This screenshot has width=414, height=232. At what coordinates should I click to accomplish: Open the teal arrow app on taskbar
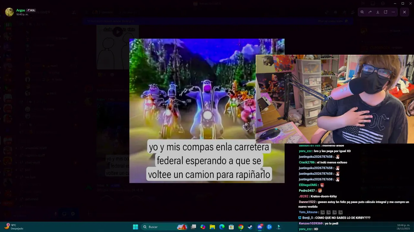coord(278,227)
